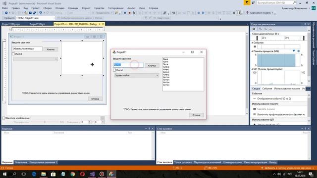Open the Отладка menu

pos(60,8)
